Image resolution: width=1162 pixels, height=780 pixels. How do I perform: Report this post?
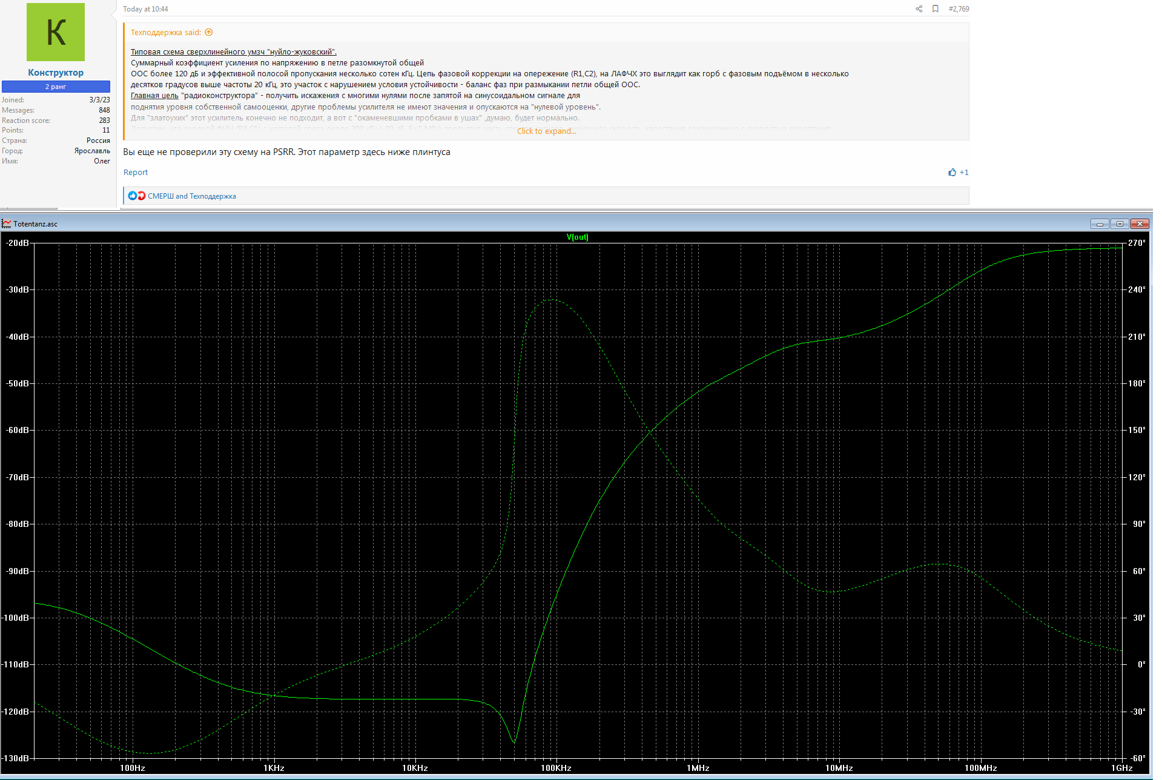(x=136, y=173)
